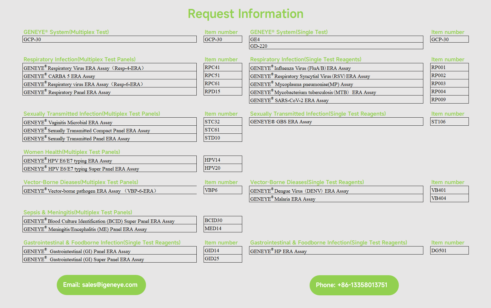Click Respiratory Infection(Multiplex Test Panels) heading
Viewport: 491px width, 308px height.
[79, 60]
